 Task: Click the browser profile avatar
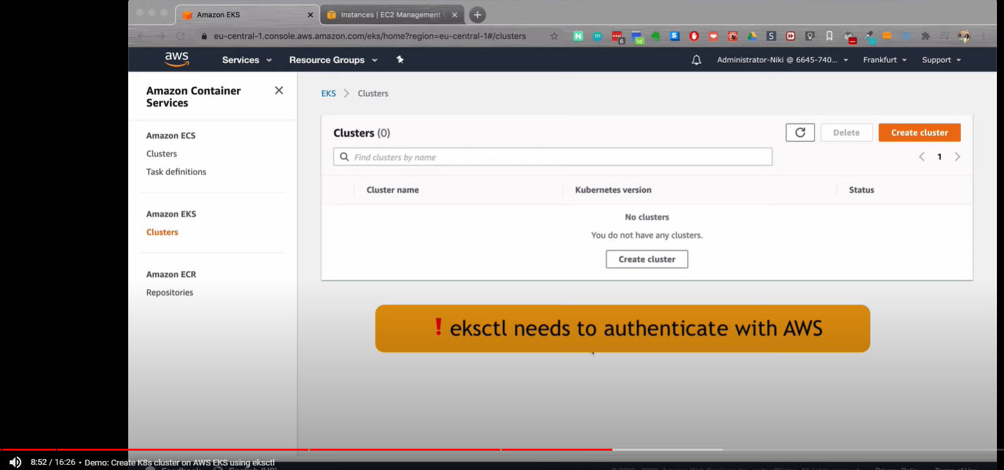point(964,36)
